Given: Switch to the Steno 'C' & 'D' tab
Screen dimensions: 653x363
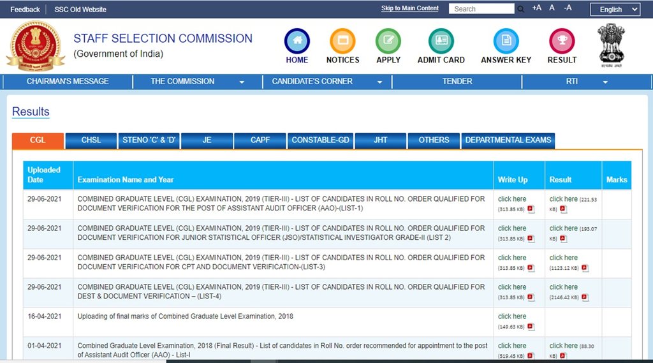Looking at the screenshot, I should (149, 140).
